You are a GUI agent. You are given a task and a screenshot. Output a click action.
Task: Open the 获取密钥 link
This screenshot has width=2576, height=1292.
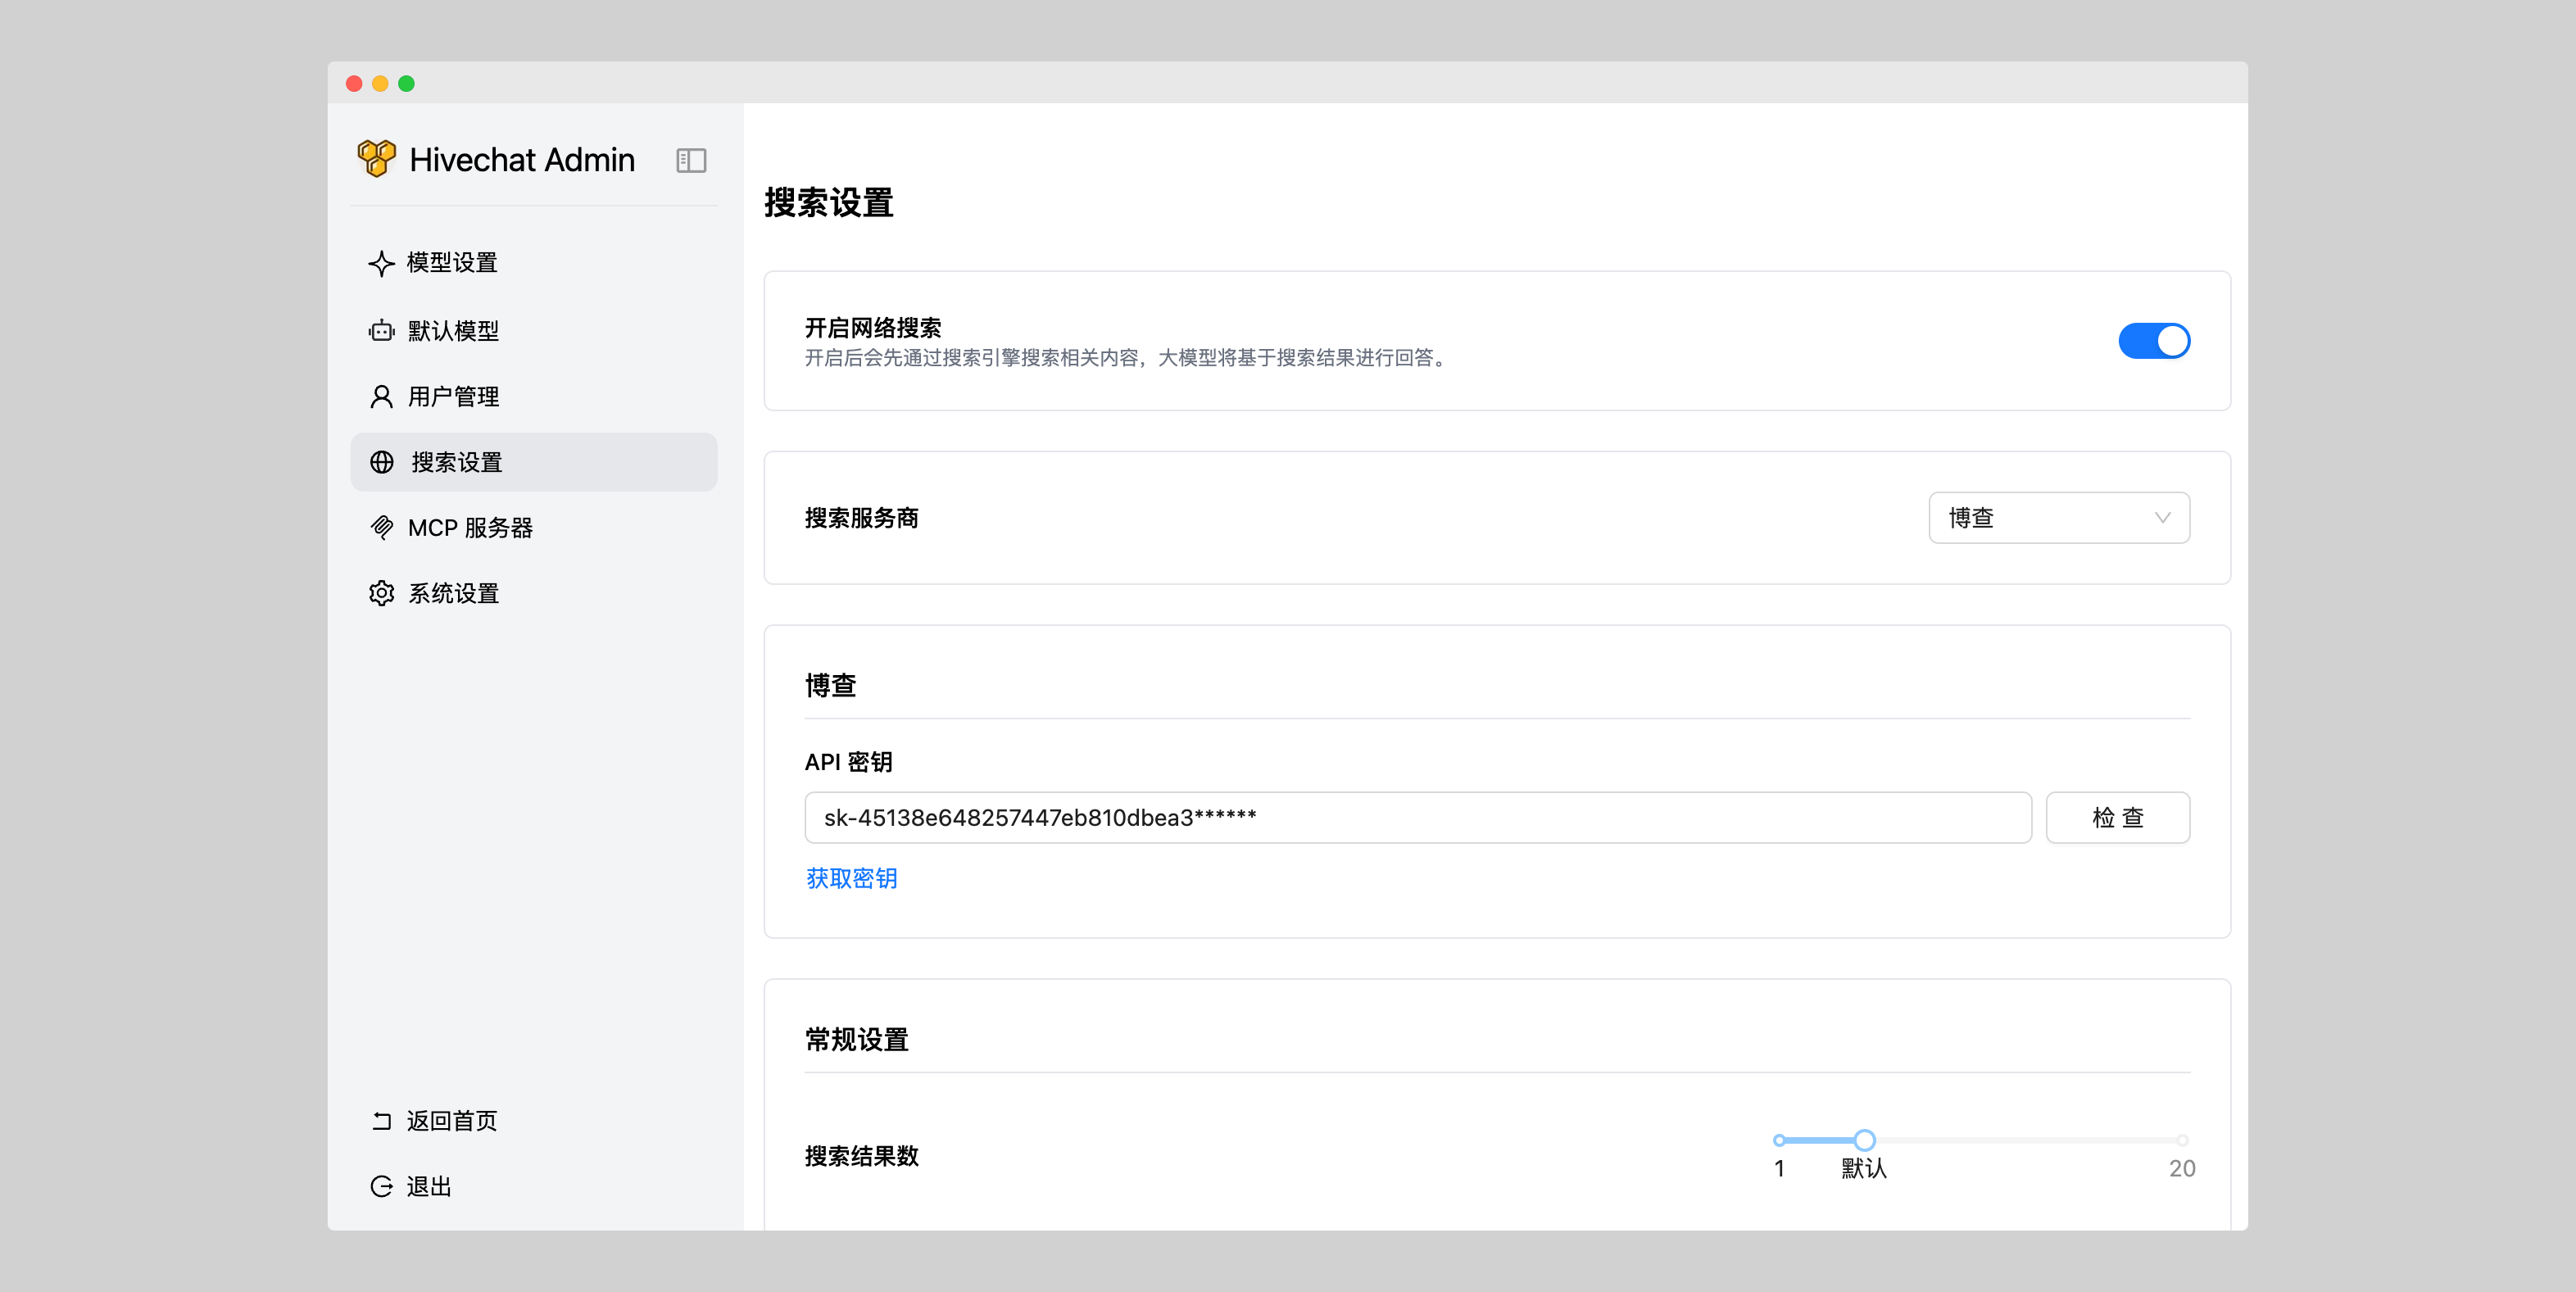pos(851,878)
